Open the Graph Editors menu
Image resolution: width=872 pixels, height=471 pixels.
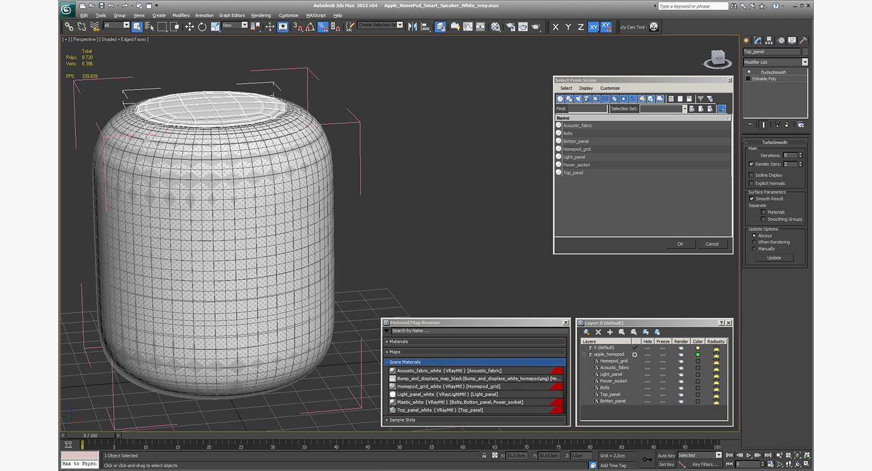click(x=232, y=15)
